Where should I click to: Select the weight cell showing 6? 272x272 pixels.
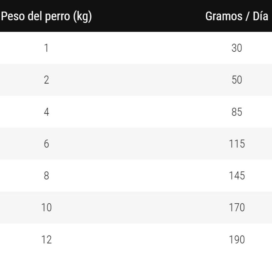tap(46, 143)
